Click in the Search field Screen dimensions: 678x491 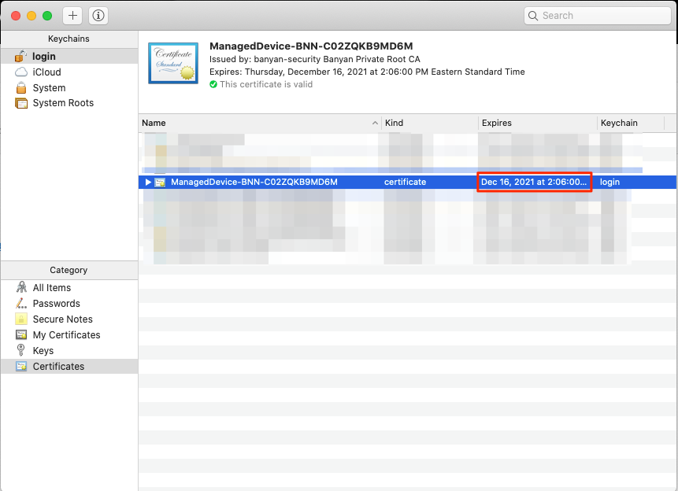pos(602,16)
